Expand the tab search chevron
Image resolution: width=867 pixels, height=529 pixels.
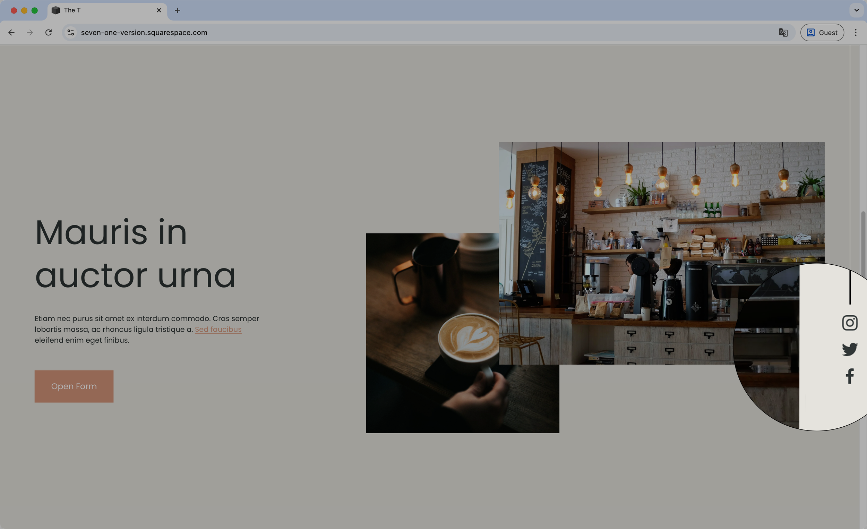857,10
